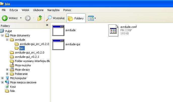Screen dimensions: 173x102
Task: Open the Edycja menu
Action: click(x=14, y=10)
